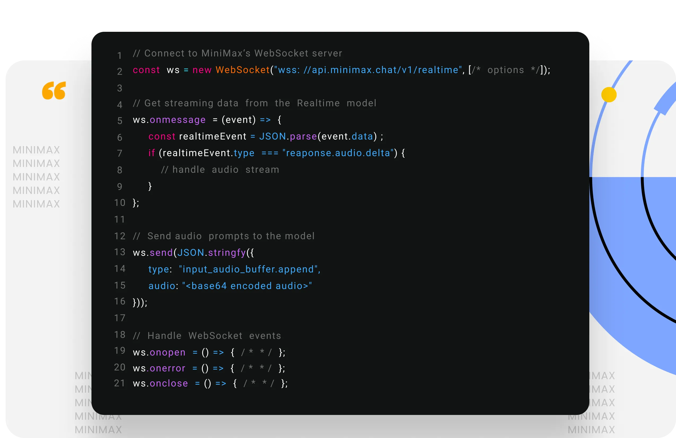Click the 'audio' key on line 15

(x=162, y=286)
